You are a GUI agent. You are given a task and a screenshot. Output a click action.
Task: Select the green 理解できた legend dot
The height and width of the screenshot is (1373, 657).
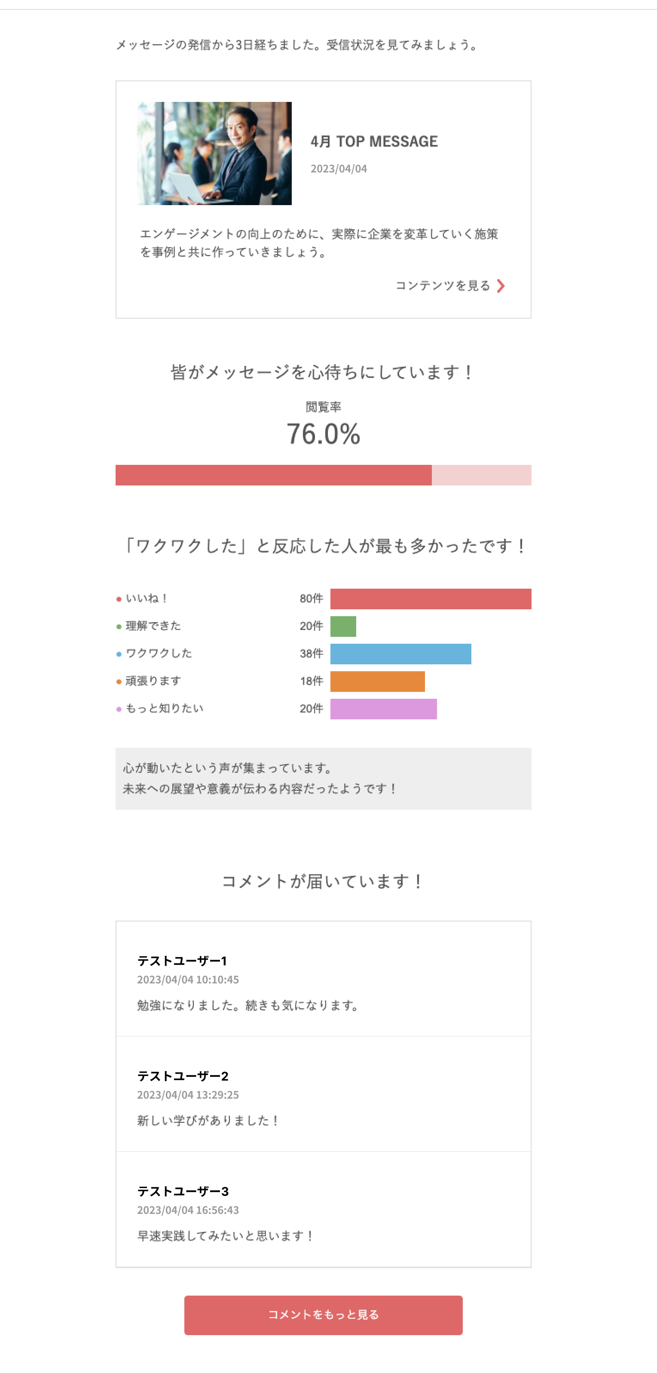[119, 627]
